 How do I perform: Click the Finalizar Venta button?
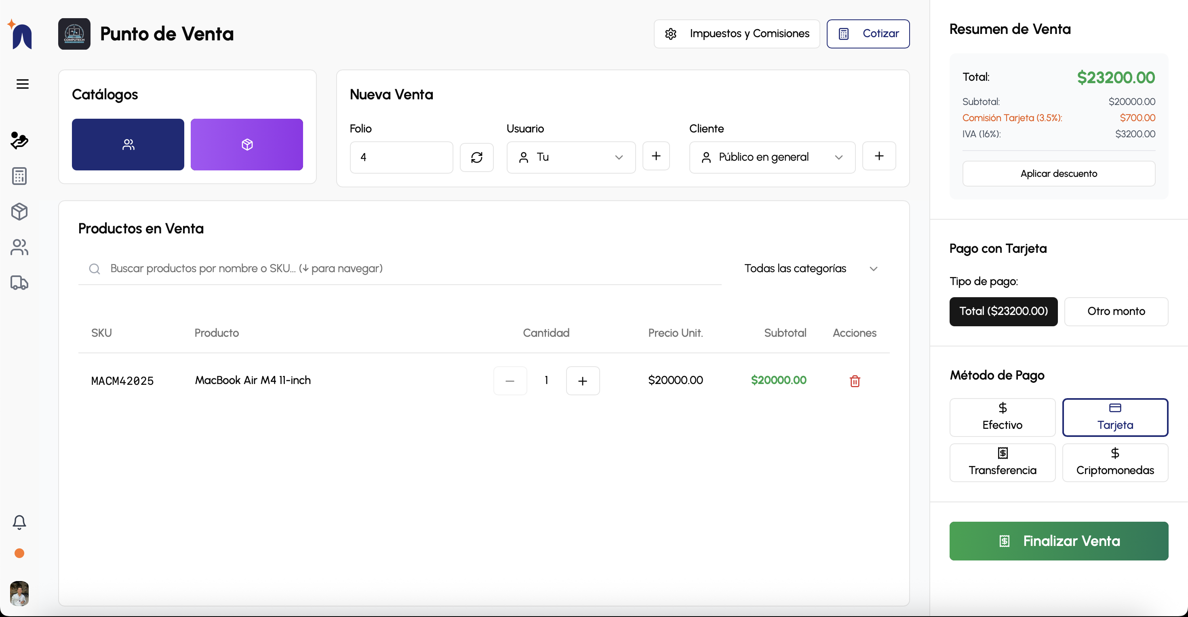pos(1058,541)
